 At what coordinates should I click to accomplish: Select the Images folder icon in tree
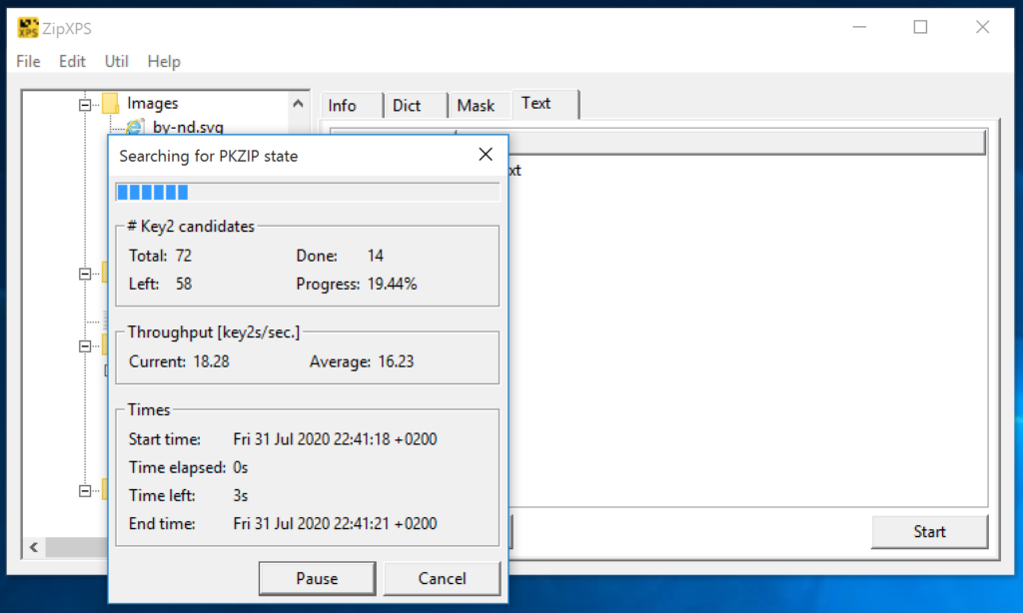(x=111, y=104)
